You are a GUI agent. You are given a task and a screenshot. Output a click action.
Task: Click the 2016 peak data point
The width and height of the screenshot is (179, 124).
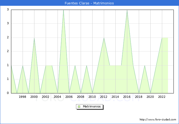pyautogui.click(x=127, y=10)
